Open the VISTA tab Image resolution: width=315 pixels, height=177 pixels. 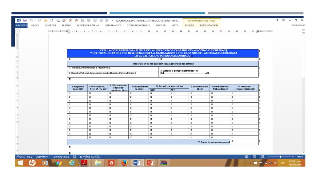coord(175,26)
